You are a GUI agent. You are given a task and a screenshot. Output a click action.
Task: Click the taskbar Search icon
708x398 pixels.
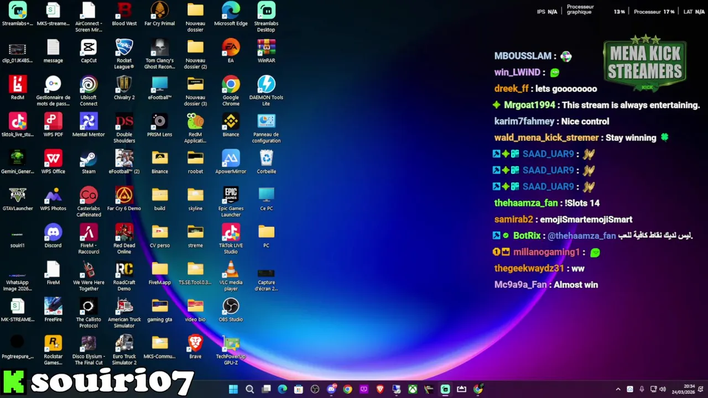249,389
